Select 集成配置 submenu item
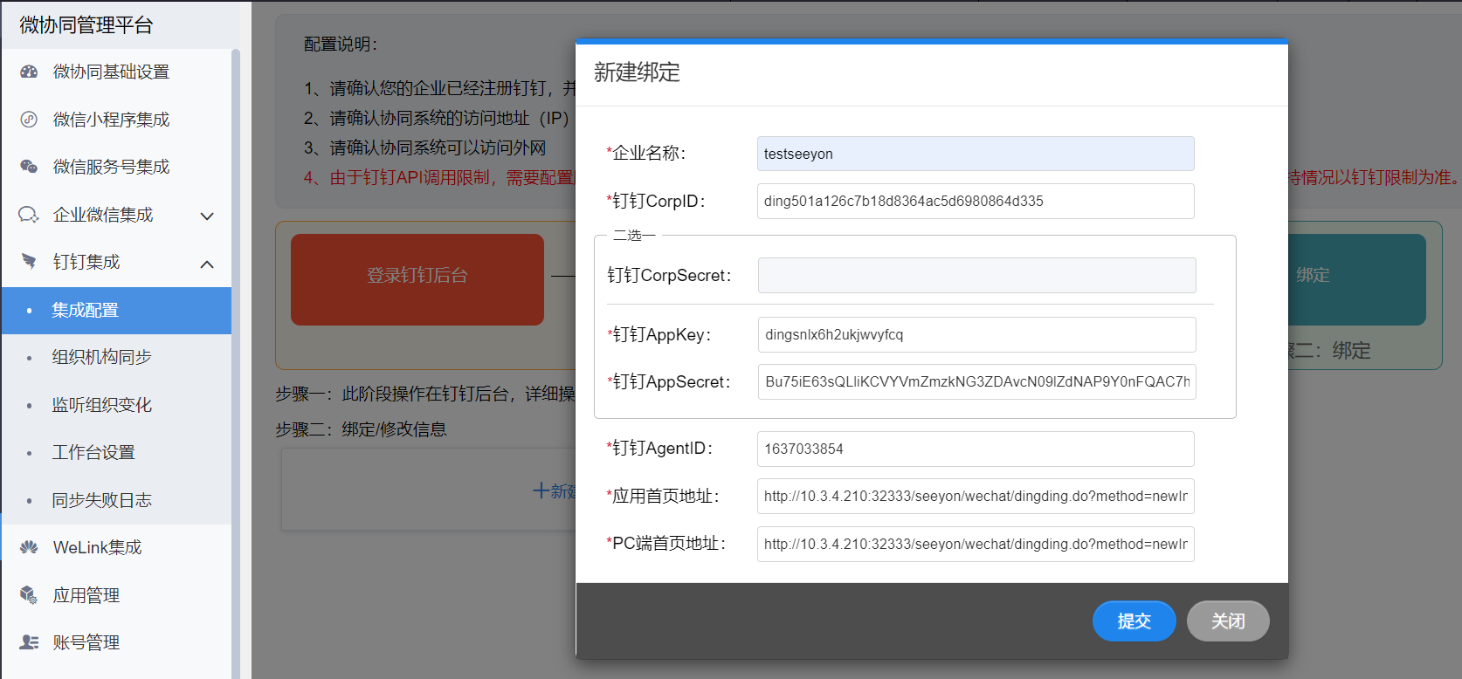1462x679 pixels. [x=116, y=310]
